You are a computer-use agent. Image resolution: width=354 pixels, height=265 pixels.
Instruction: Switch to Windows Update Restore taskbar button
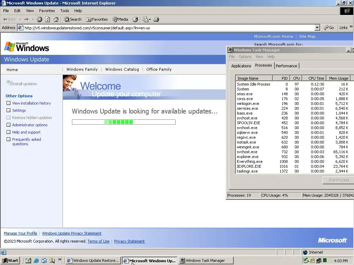point(93,261)
